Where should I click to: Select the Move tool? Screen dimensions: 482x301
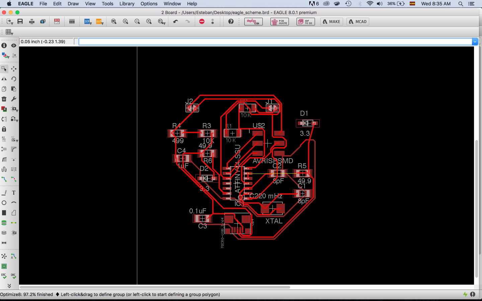(14, 69)
